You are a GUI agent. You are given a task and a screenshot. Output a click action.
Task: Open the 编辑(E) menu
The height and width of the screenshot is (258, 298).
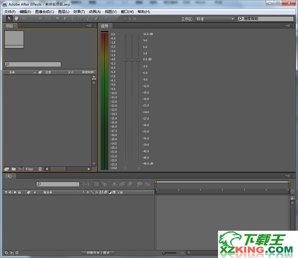point(25,12)
